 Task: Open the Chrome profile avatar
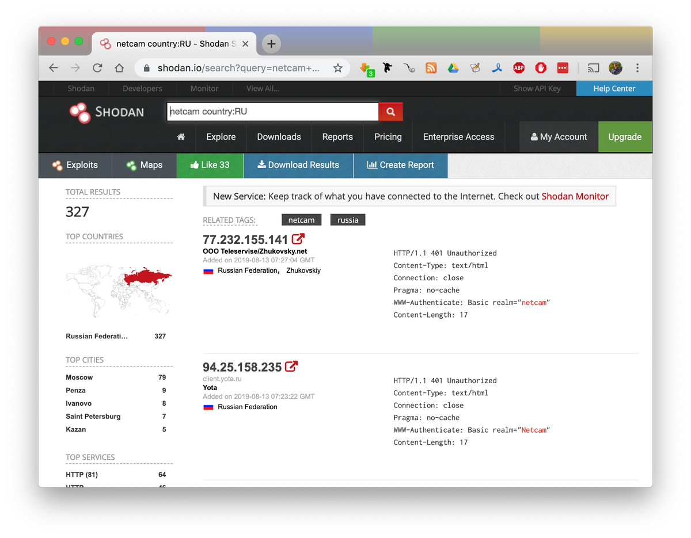coord(616,68)
